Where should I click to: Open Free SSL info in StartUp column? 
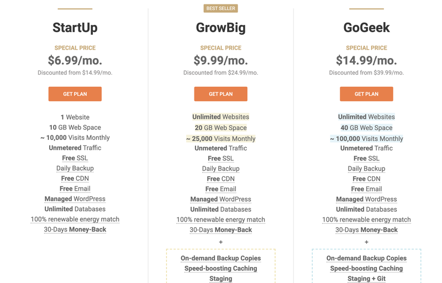(x=75, y=158)
